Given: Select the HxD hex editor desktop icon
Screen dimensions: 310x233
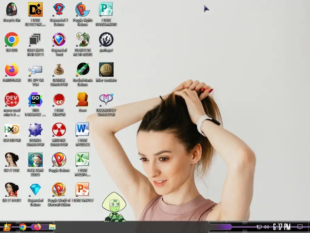Looking at the screenshot, I should (12, 130).
